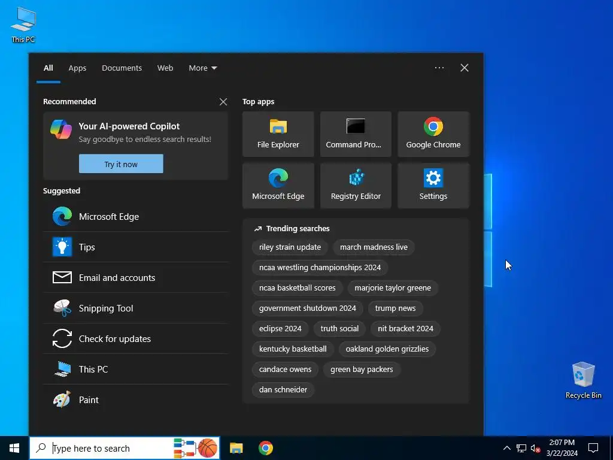
Task: Dismiss the Recommended section
Action: click(x=223, y=102)
